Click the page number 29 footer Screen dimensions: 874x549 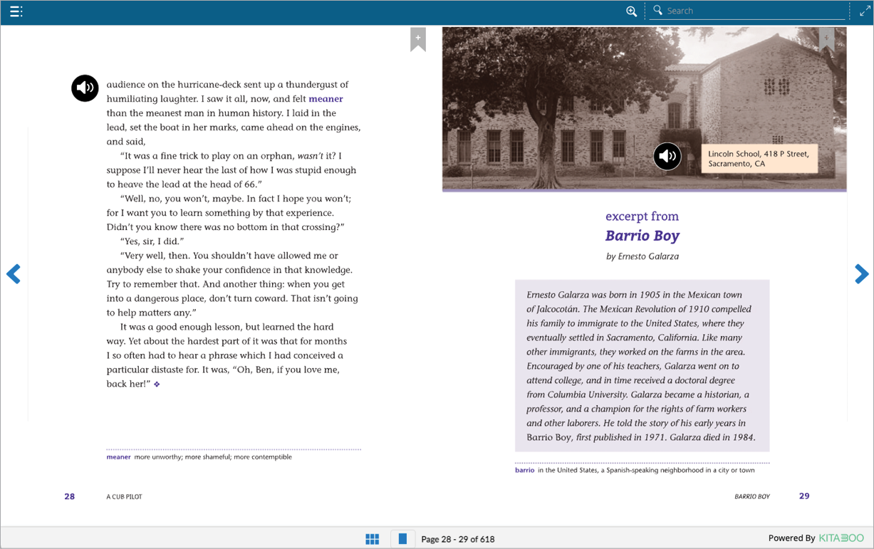click(x=804, y=496)
